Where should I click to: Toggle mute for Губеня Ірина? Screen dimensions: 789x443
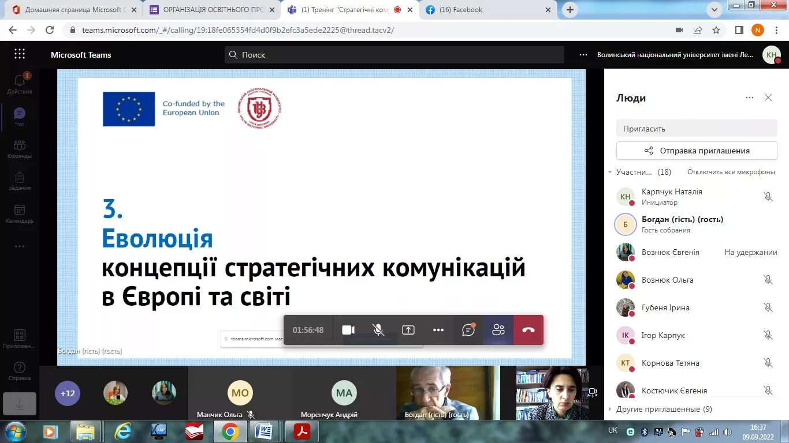[x=768, y=307]
